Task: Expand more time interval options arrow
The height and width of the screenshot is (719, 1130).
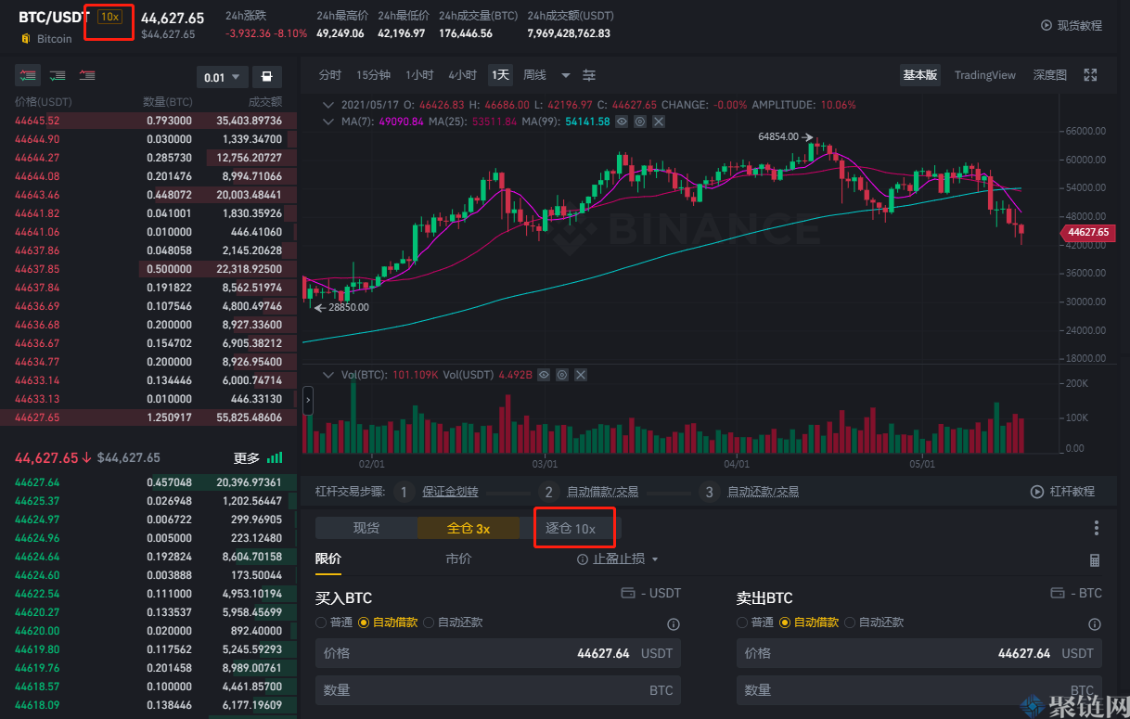Action: [x=565, y=76]
